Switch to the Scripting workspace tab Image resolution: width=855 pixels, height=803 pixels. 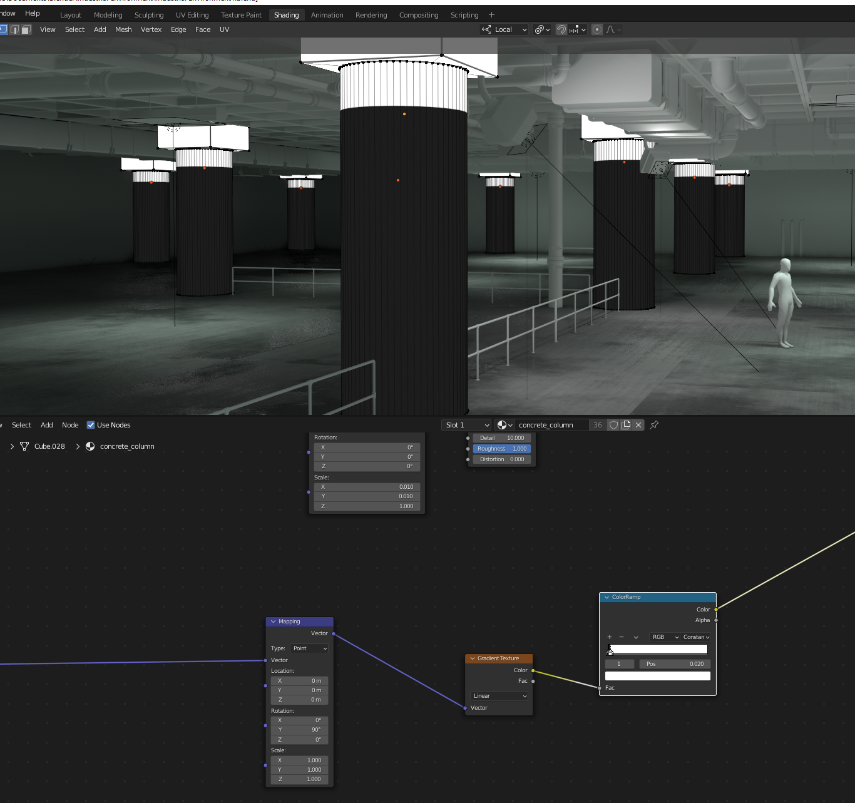[x=464, y=15]
